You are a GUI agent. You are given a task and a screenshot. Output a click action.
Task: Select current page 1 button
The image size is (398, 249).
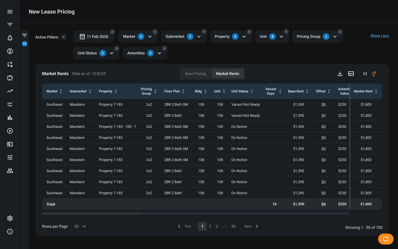tap(202, 226)
